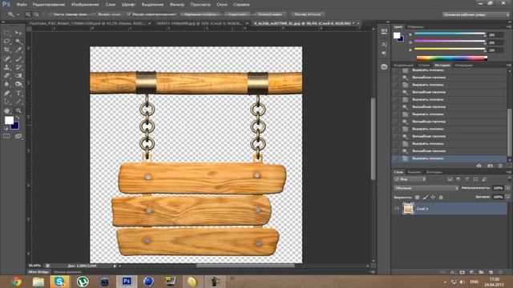The width and height of the screenshot is (513, 288).
Task: Select the Healing Brush tool
Action: (7, 59)
